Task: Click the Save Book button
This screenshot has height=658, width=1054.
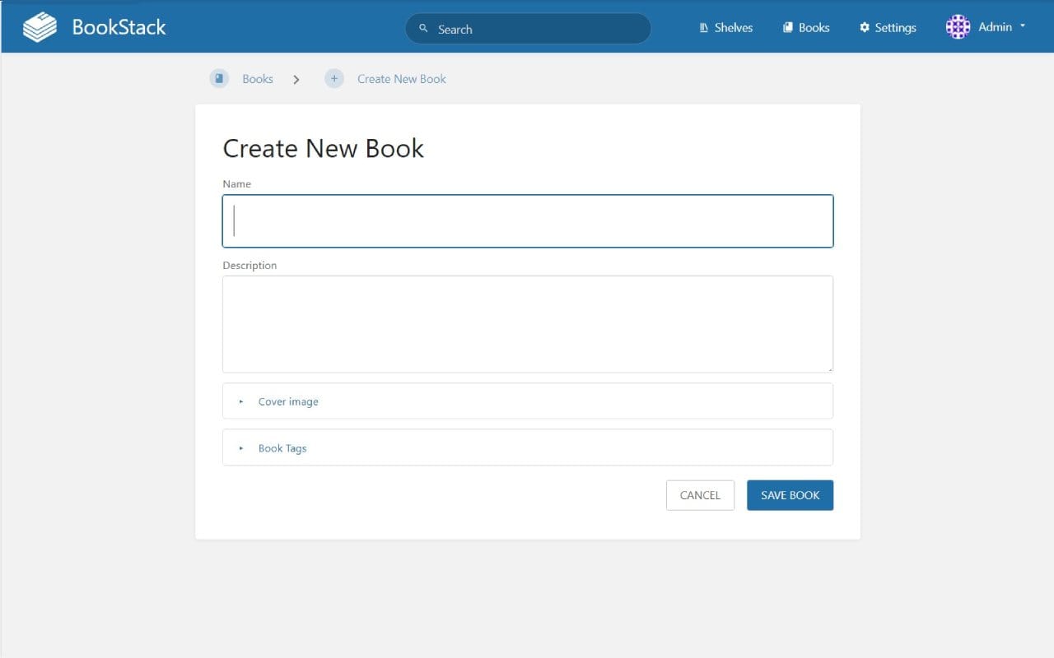Action: pyautogui.click(x=790, y=495)
